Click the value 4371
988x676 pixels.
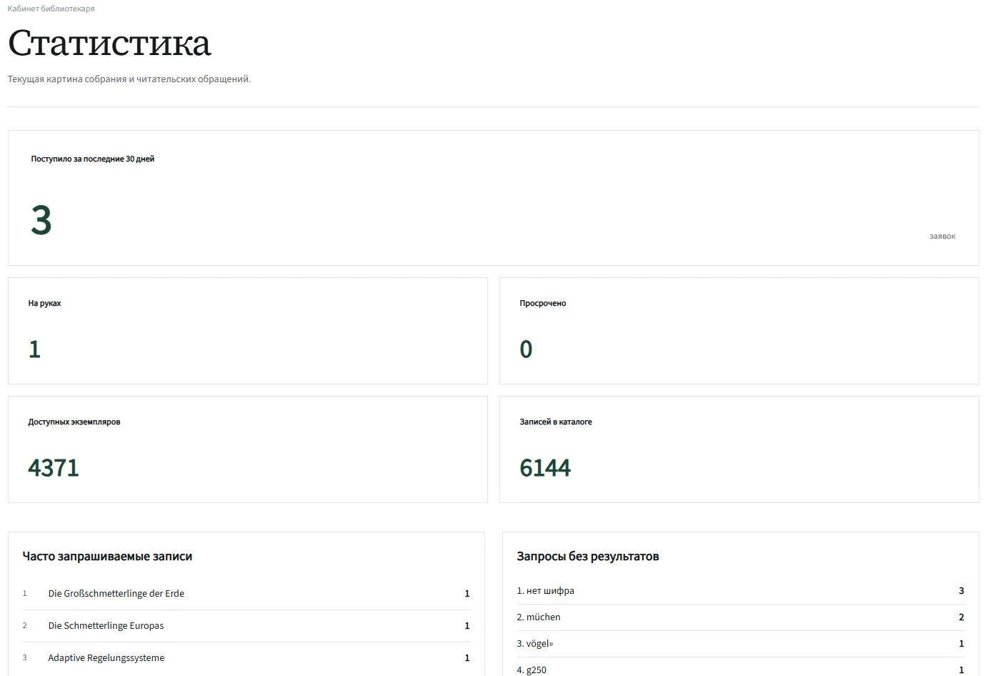54,467
